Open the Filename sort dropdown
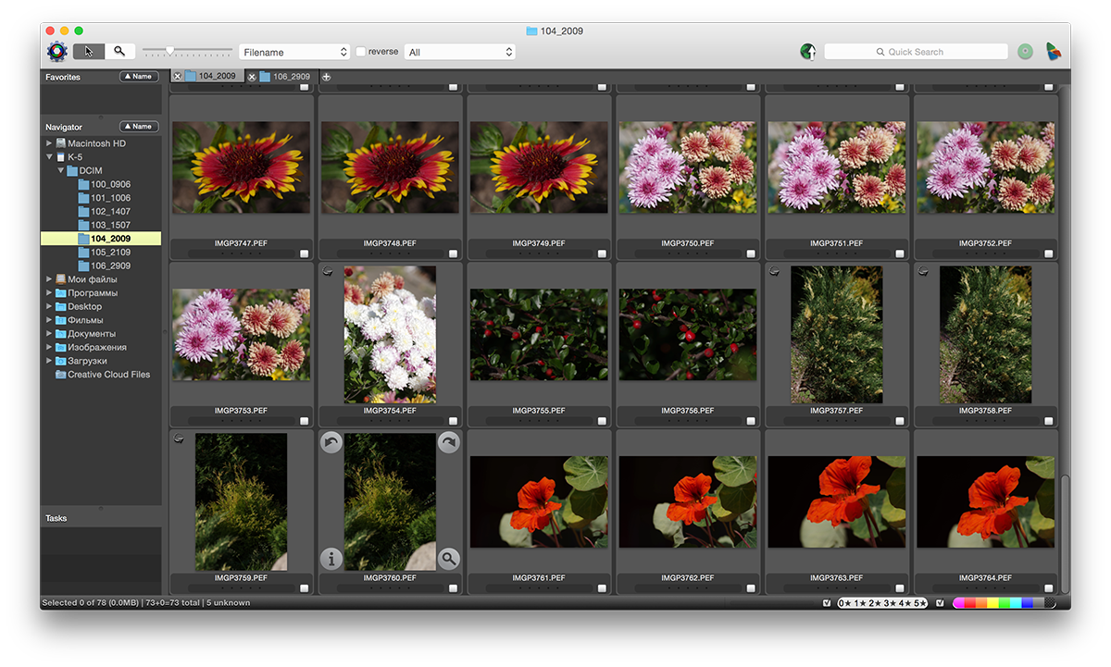1111x667 pixels. tap(293, 52)
